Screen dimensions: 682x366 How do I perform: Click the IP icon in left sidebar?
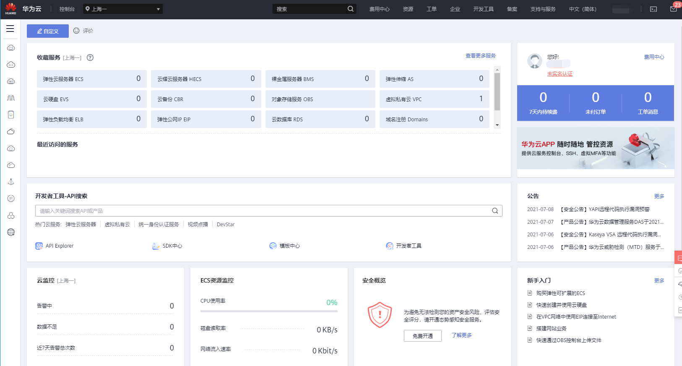click(x=11, y=199)
